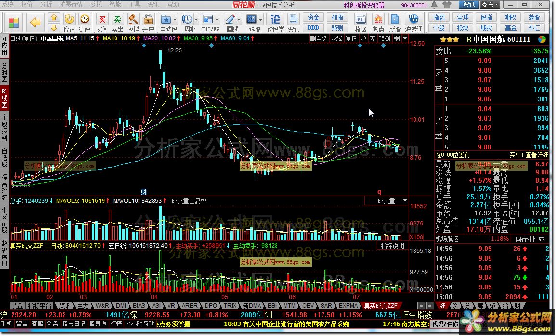The image size is (556, 336).
Task: Switch to 分时图 in left sidebar
Action: 4,72
